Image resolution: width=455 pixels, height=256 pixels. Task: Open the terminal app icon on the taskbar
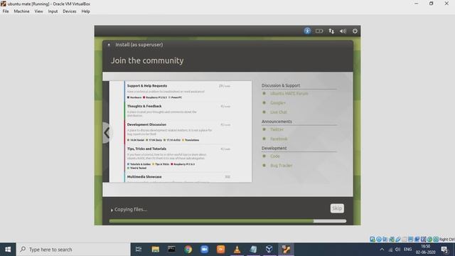click(171, 250)
